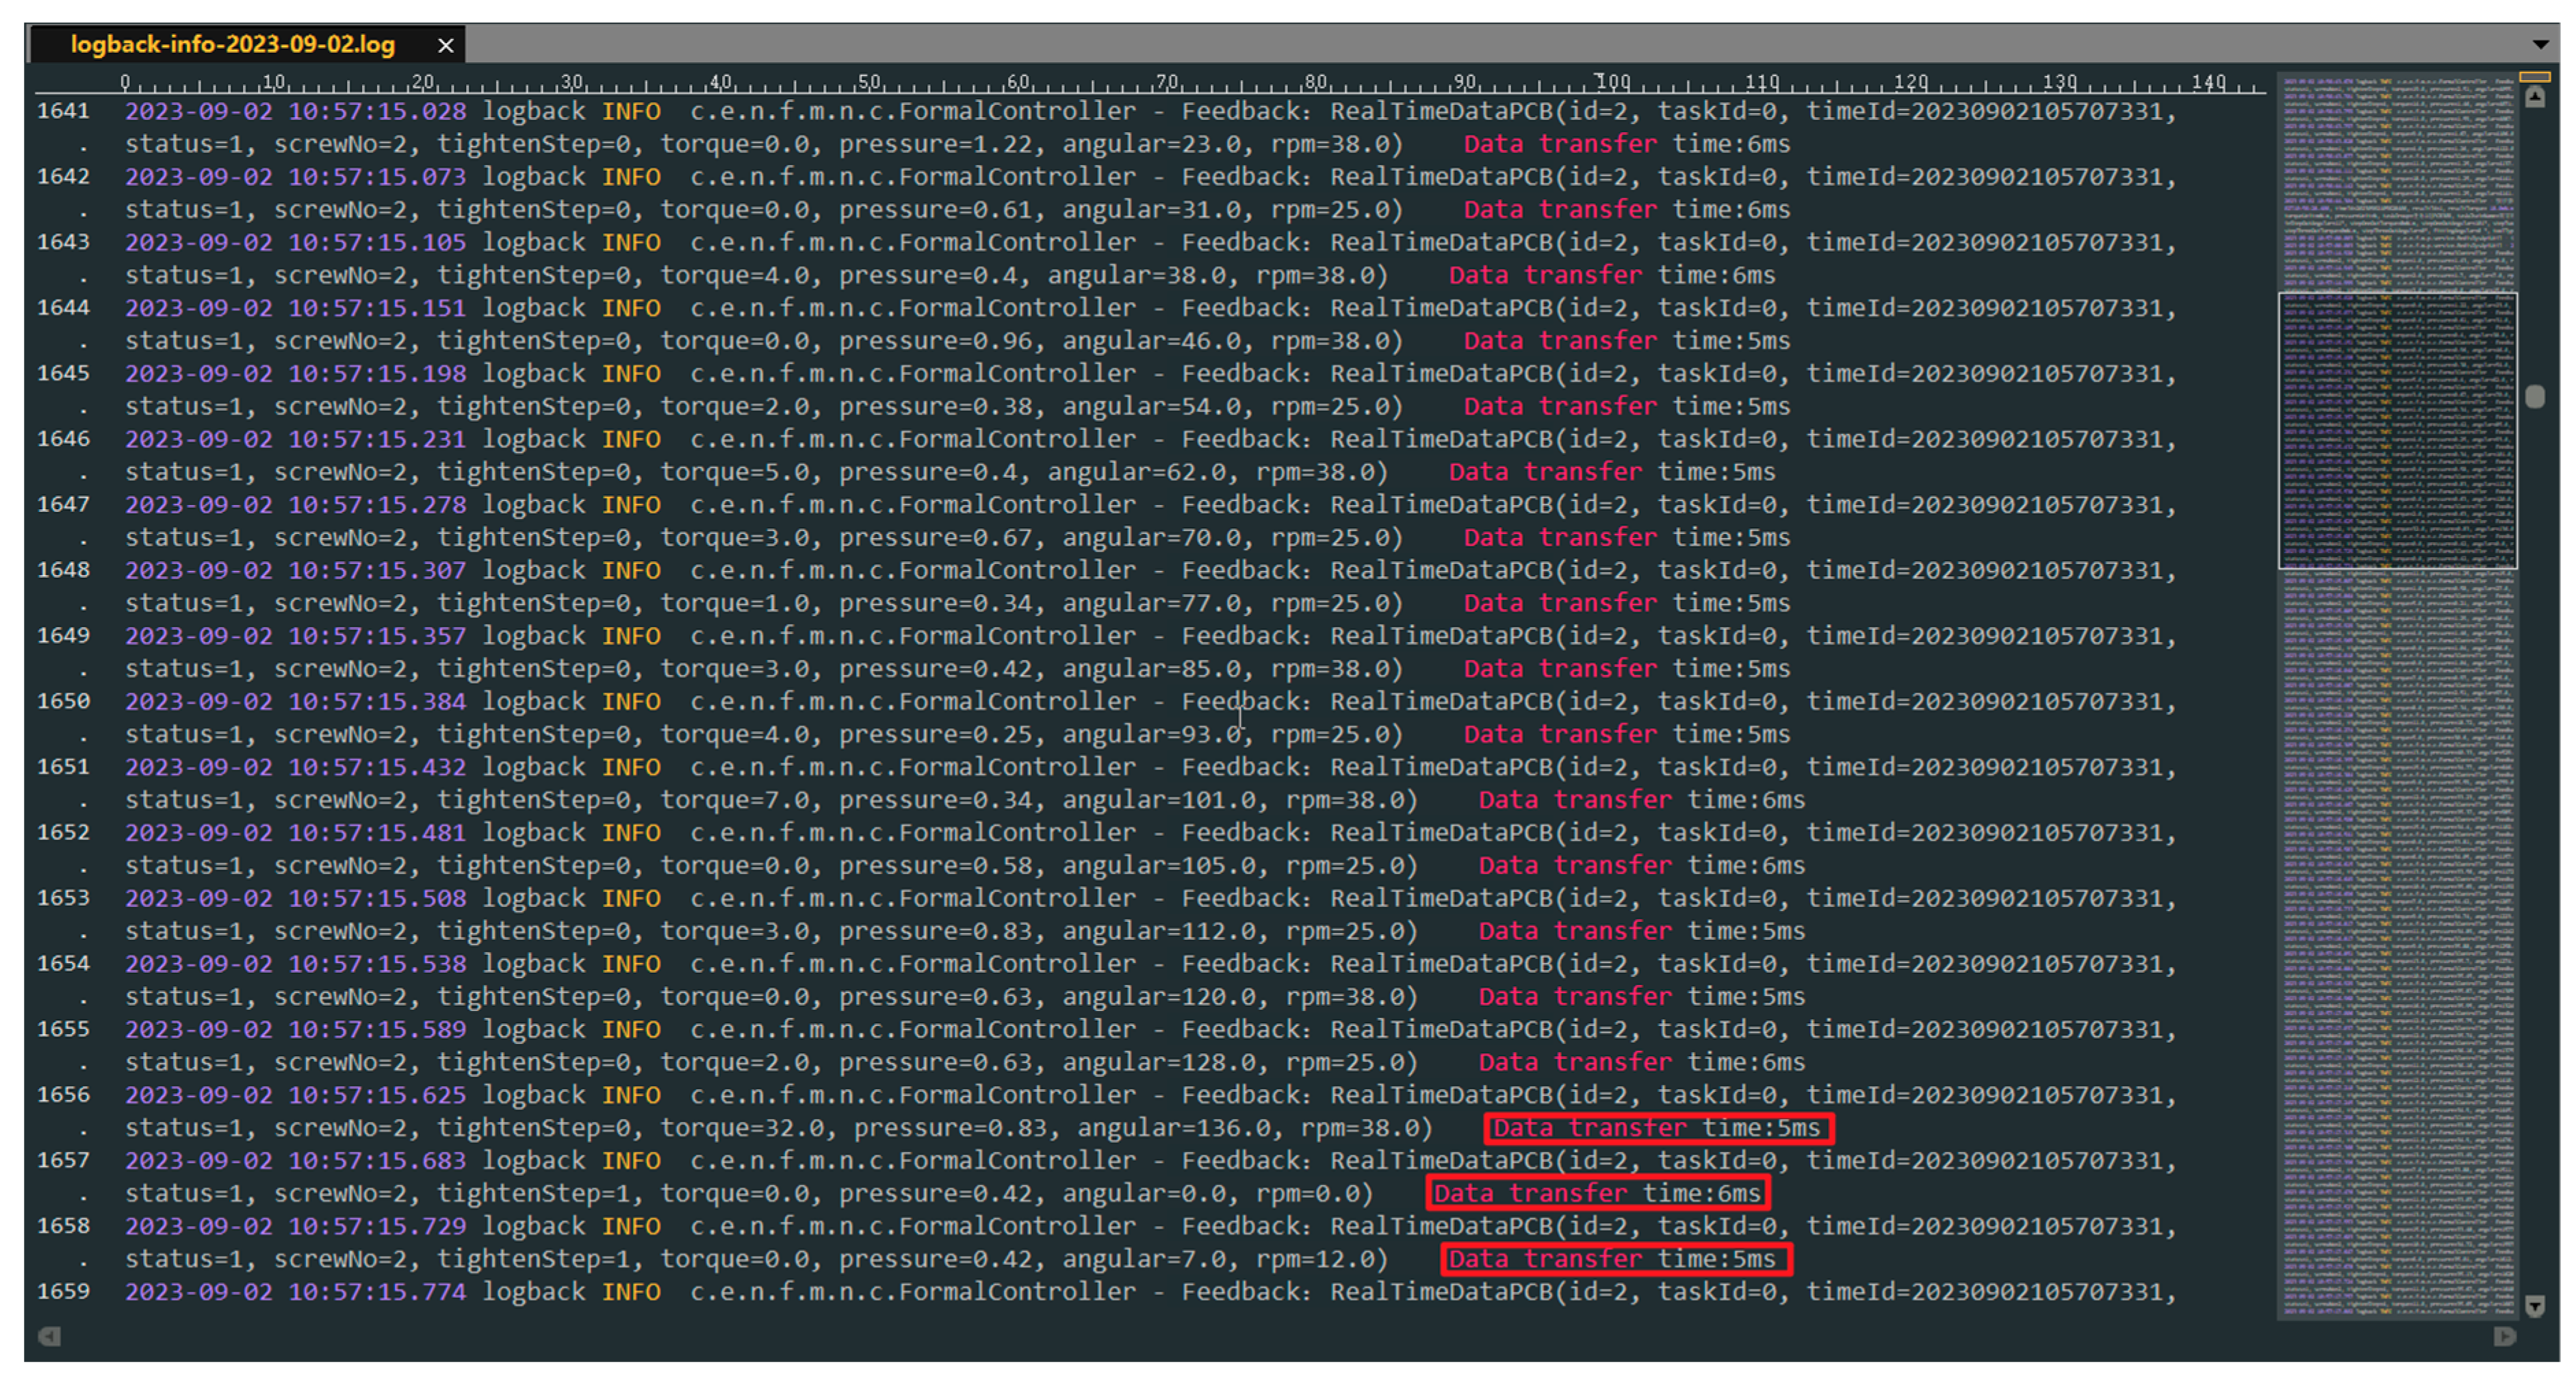This screenshot has height=1382, width=2576.
Task: Open the tab list dropdown arrow
Action: 2540,45
